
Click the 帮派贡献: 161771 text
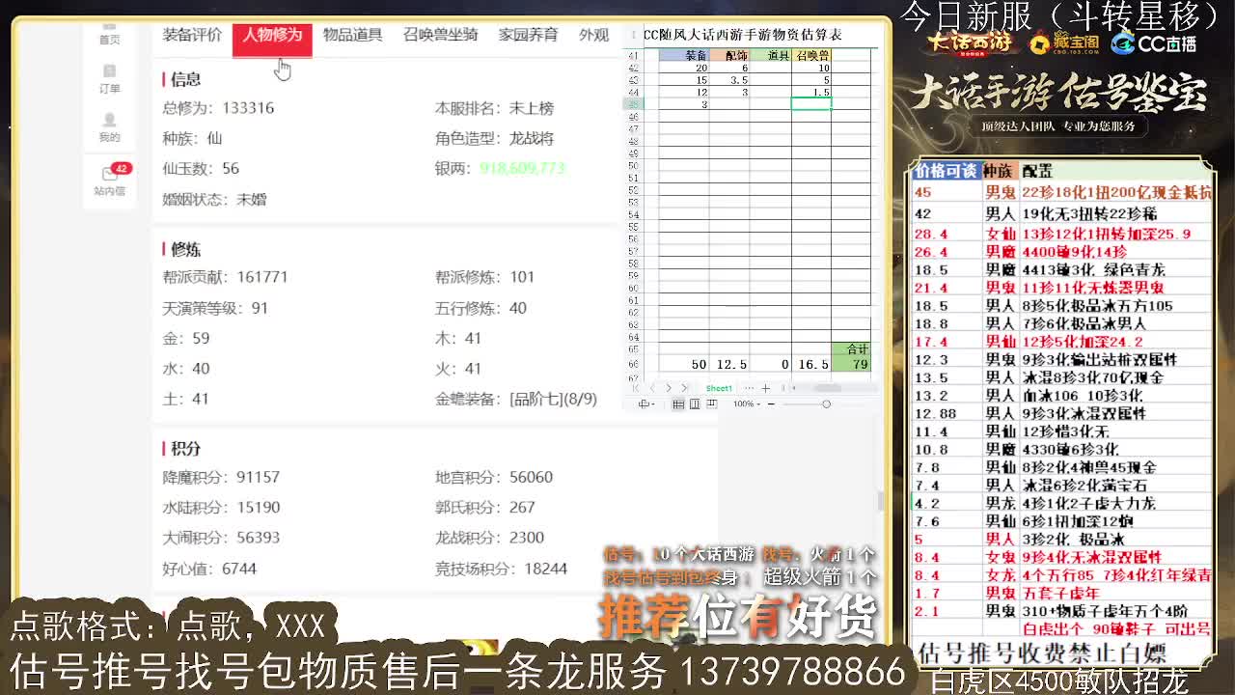225,277
